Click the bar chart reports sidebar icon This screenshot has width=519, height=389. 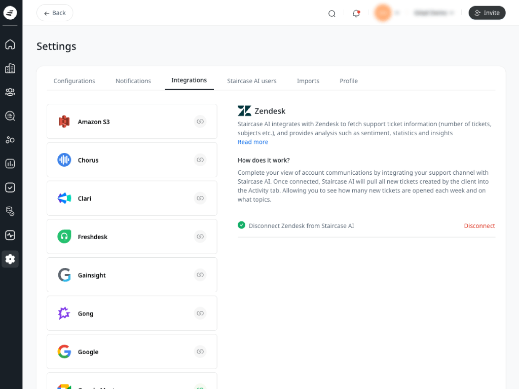point(10,164)
